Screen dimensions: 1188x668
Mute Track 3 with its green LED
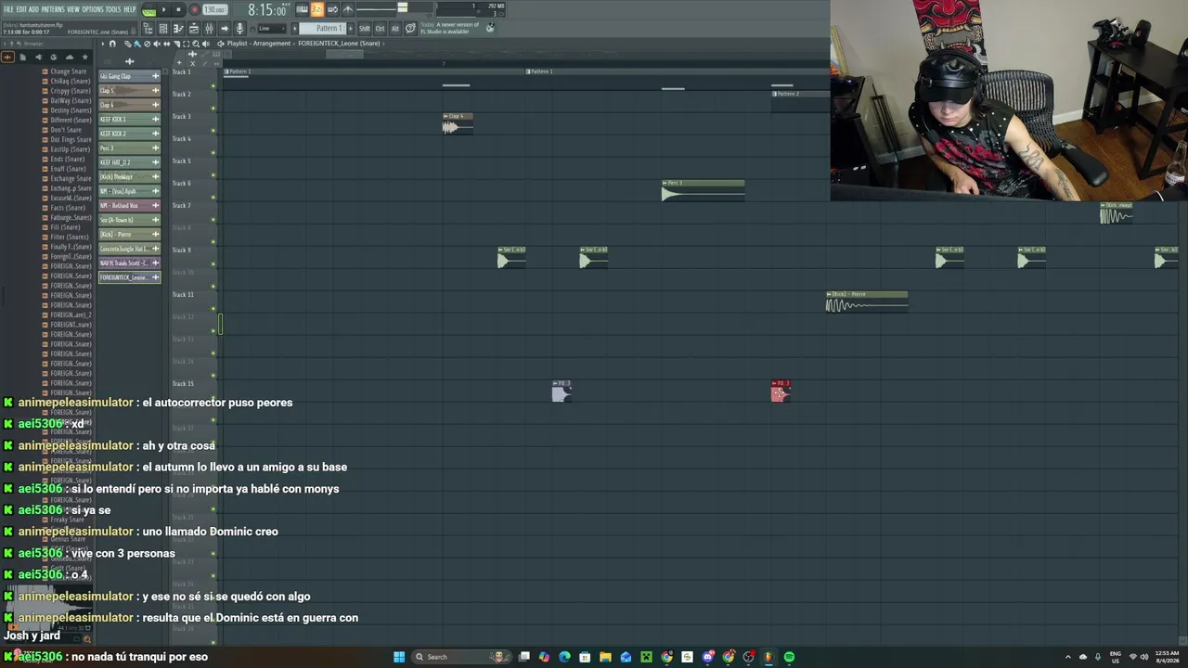pyautogui.click(x=213, y=131)
